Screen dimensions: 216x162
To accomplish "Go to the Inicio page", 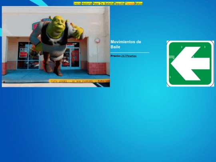I will tap(77, 4).
